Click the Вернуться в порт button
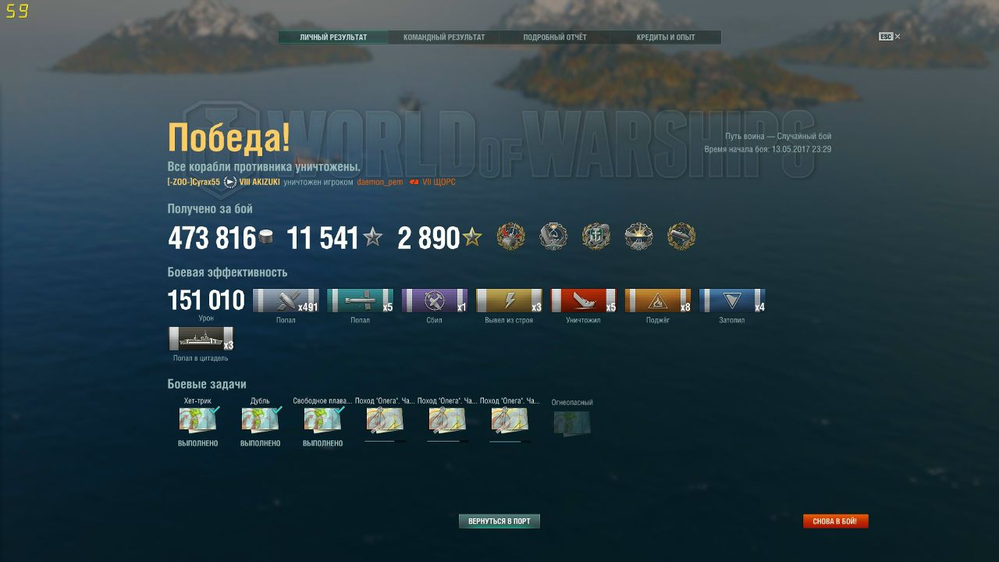999x562 pixels. pyautogui.click(x=499, y=521)
